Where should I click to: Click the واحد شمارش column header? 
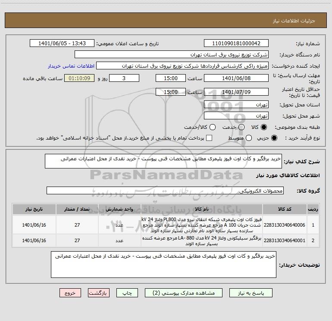click(119, 209)
